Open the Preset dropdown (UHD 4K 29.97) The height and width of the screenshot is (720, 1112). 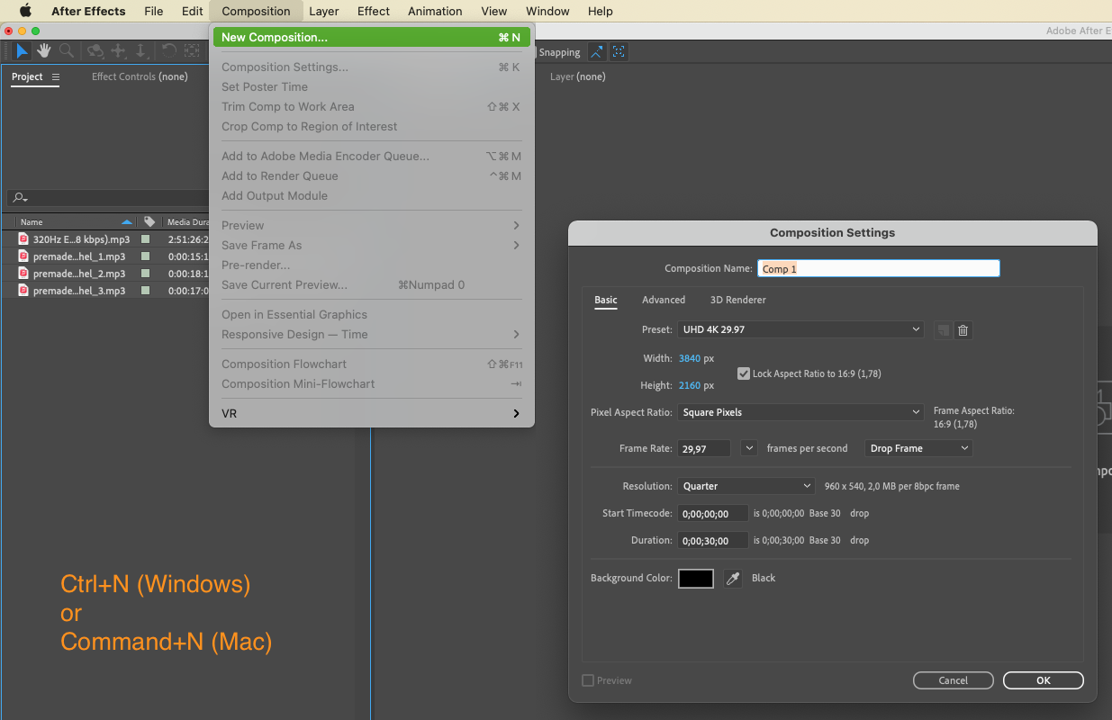801,329
